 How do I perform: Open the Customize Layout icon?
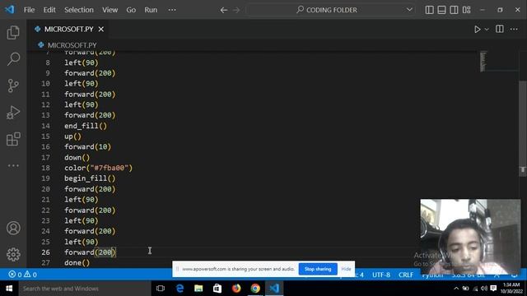click(467, 10)
